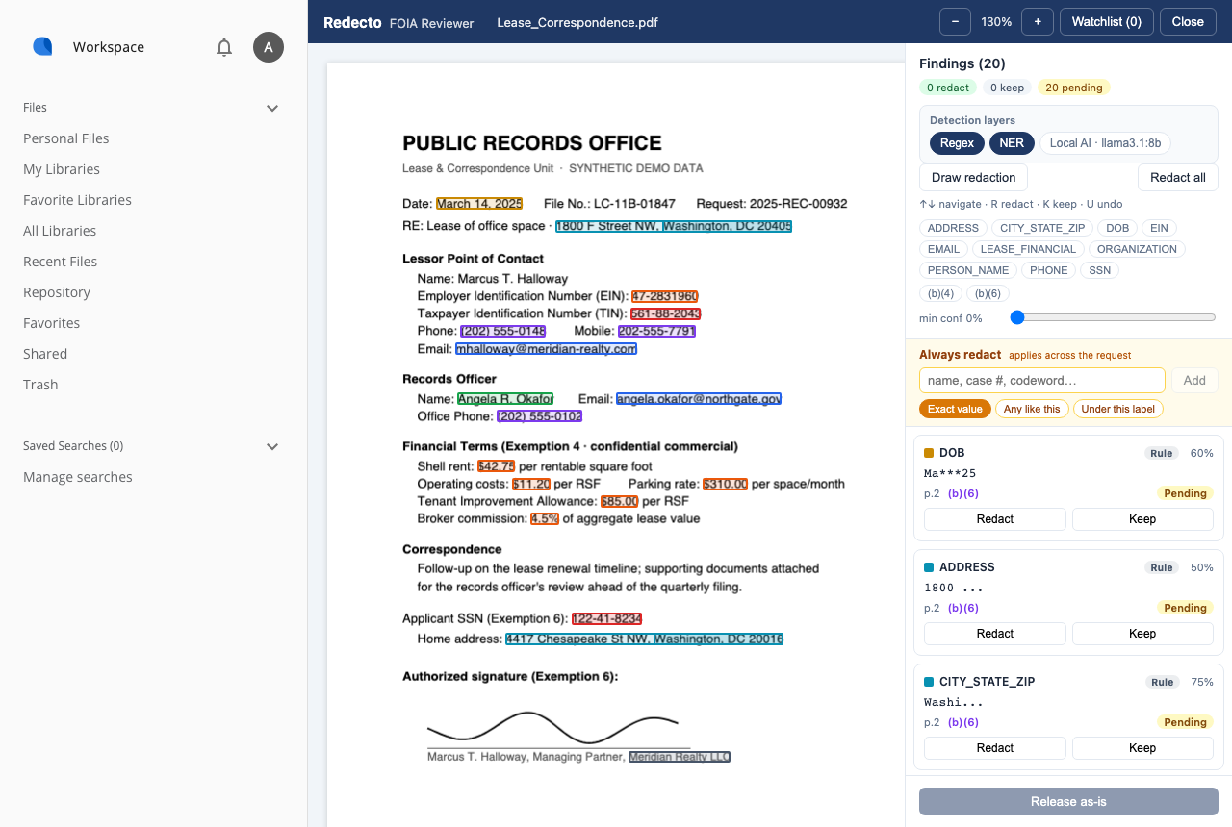Select Exact value mode
Screen dimensions: 1232x827
[x=955, y=409]
